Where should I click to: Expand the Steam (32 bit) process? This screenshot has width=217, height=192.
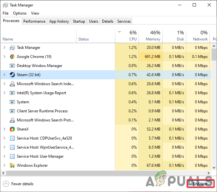(5, 75)
